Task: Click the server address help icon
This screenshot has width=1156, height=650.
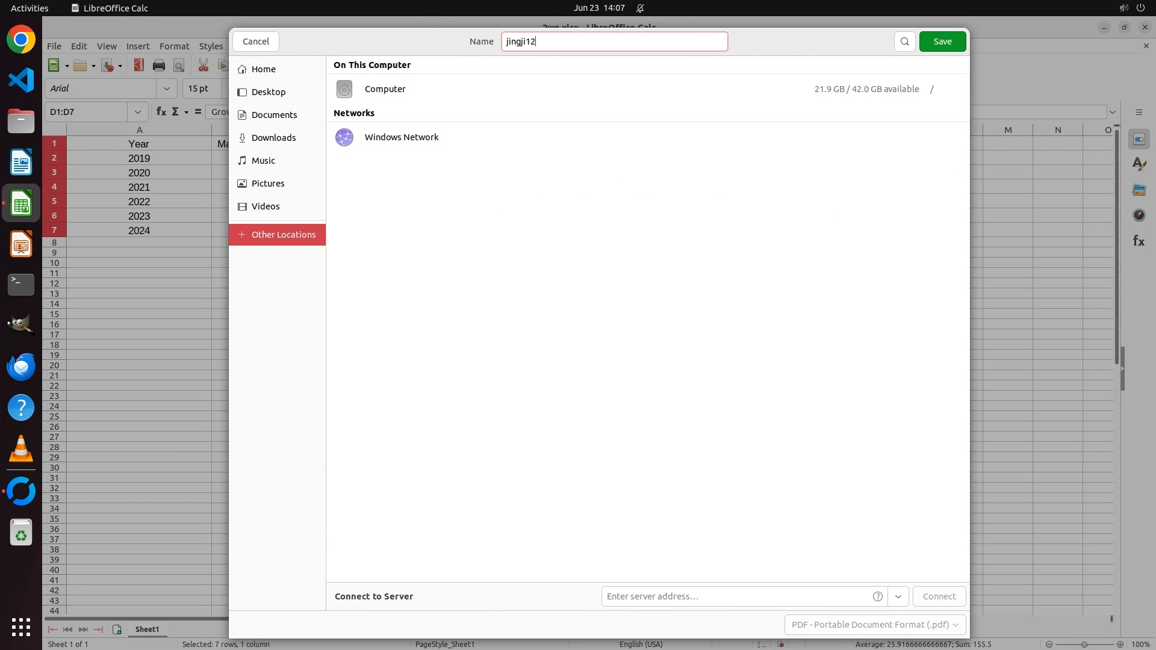Action: tap(877, 596)
